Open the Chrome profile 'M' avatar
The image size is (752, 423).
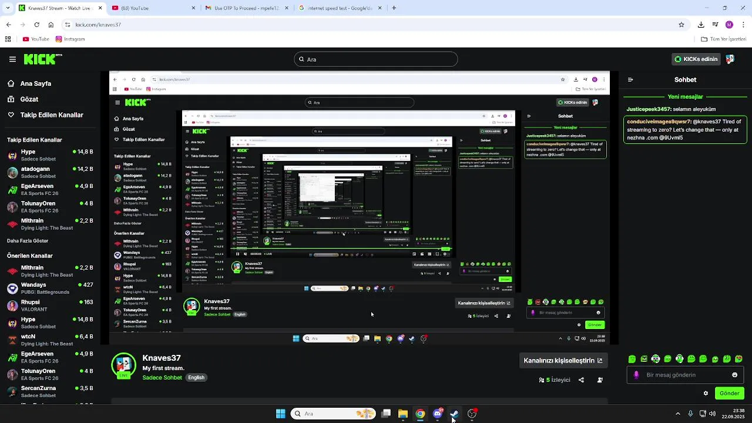[x=729, y=25]
